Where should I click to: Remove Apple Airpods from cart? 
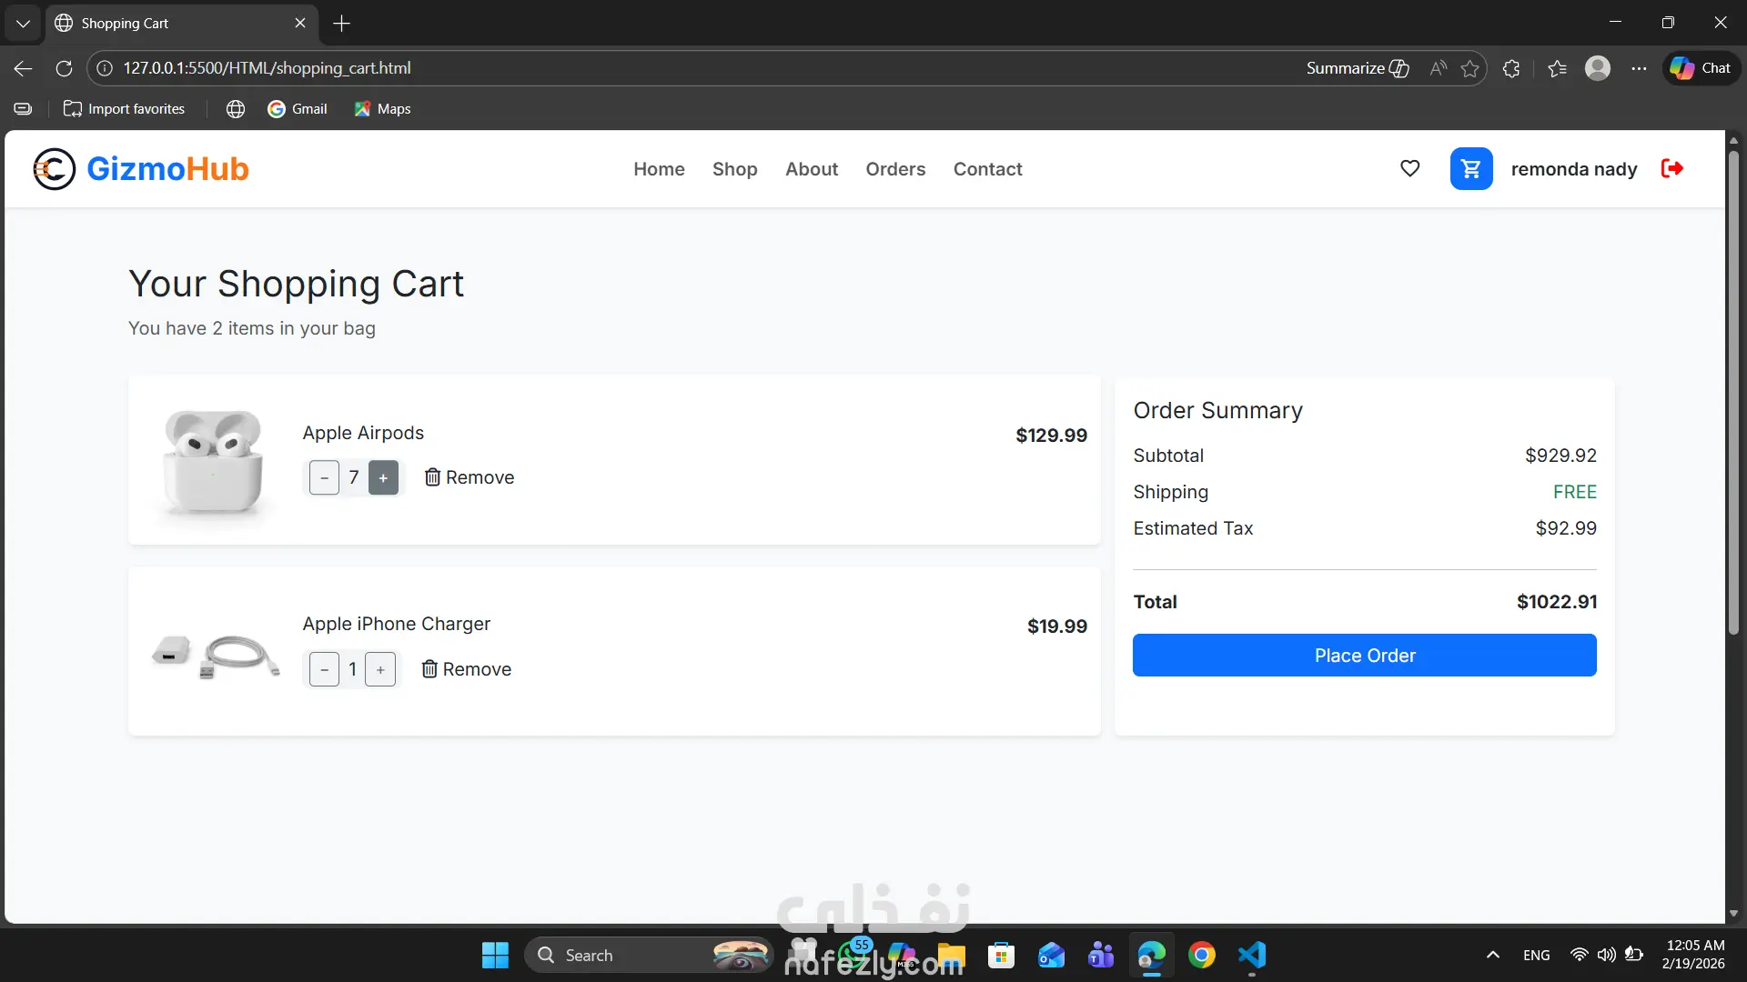click(x=470, y=477)
